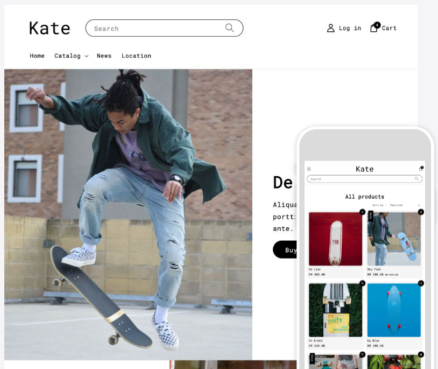Open the teal-truck longboard thumbnail
This screenshot has width=438, height=369.
click(335, 362)
